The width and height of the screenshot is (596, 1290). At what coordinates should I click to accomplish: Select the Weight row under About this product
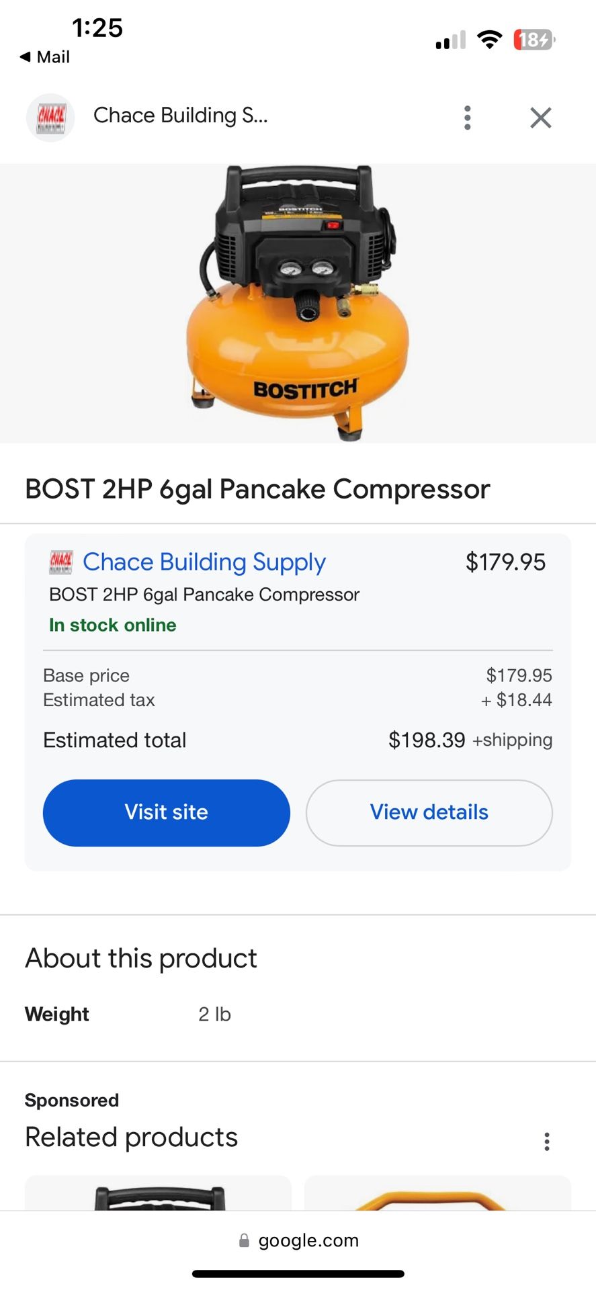tap(134, 1014)
